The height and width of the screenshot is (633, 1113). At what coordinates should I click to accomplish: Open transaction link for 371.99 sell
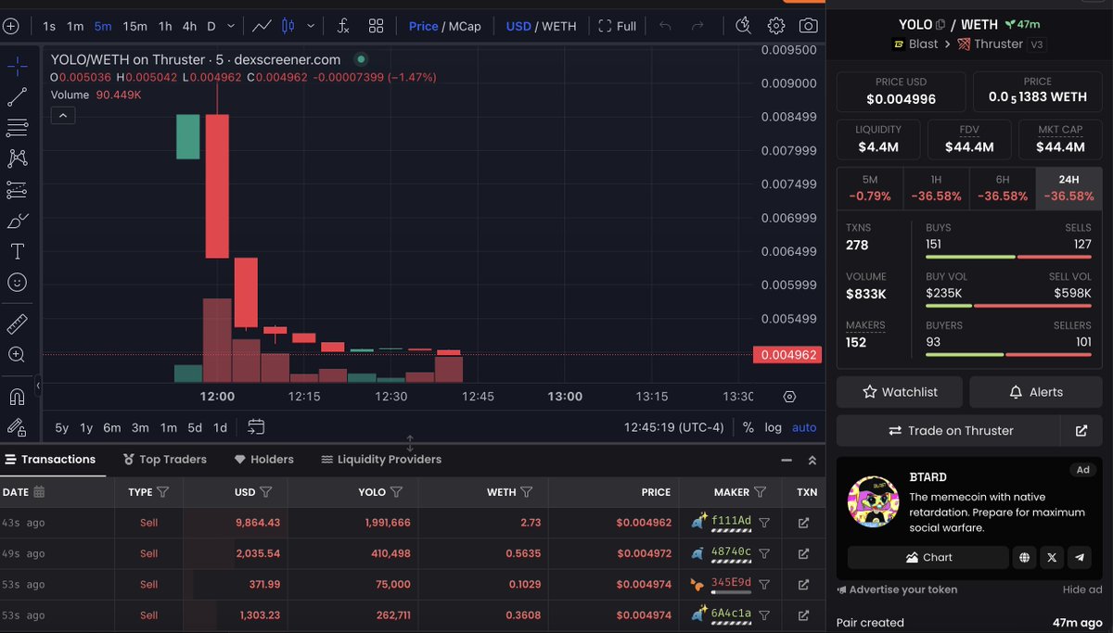coord(803,584)
